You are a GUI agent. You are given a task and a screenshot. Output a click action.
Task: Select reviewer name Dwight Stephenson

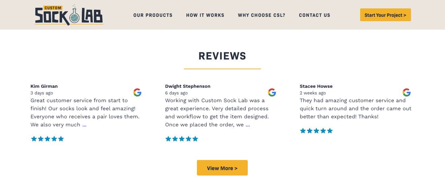[x=188, y=86]
